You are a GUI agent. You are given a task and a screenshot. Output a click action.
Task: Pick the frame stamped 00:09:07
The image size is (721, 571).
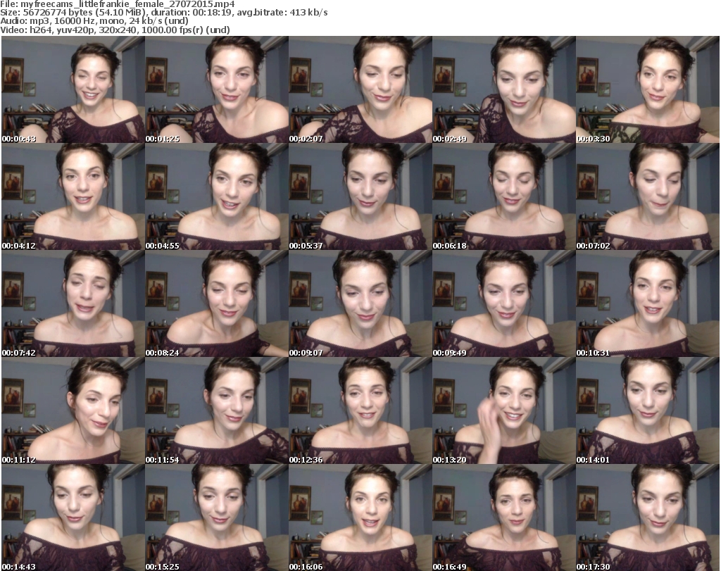click(360, 304)
